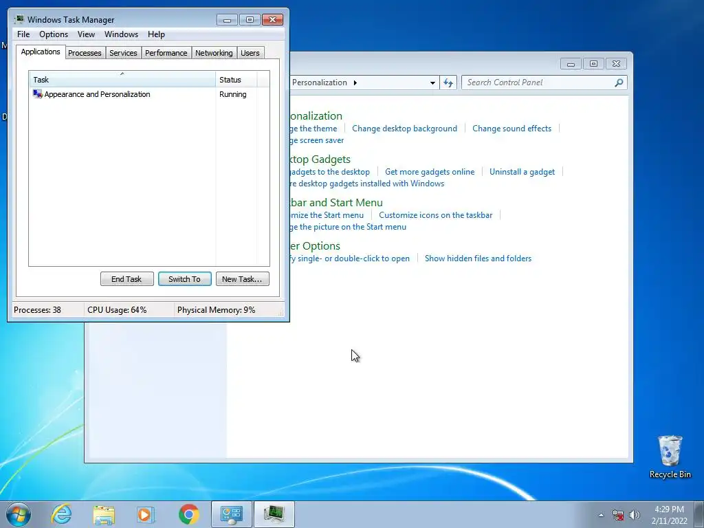
Task: Open the Desktop Gadgets heading link
Action: (x=320, y=159)
